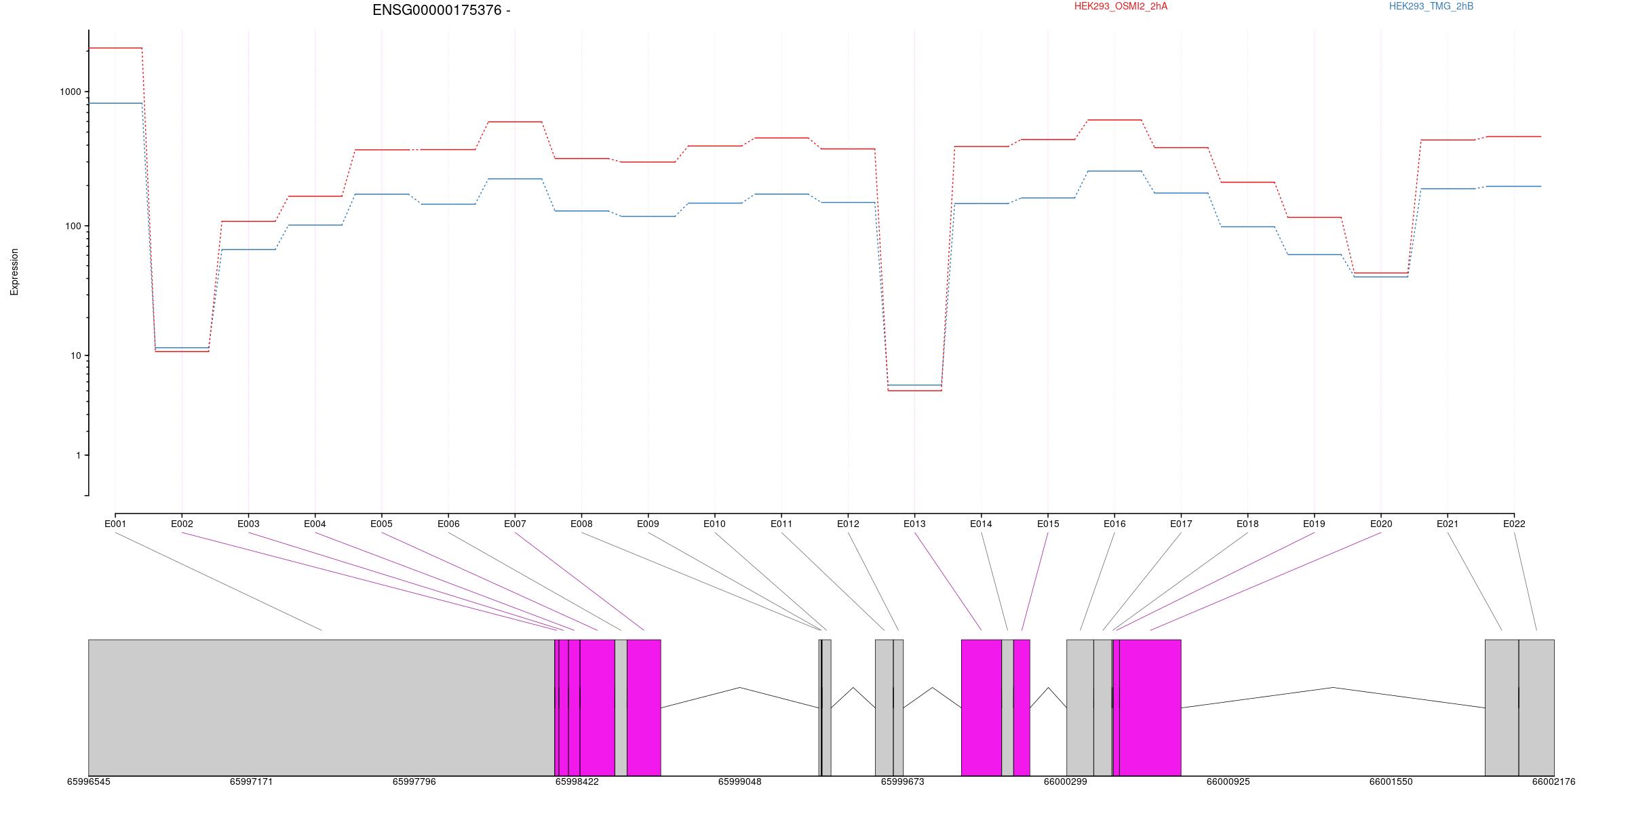Click exon label E001
The width and height of the screenshot is (1628, 814).
coord(115,524)
